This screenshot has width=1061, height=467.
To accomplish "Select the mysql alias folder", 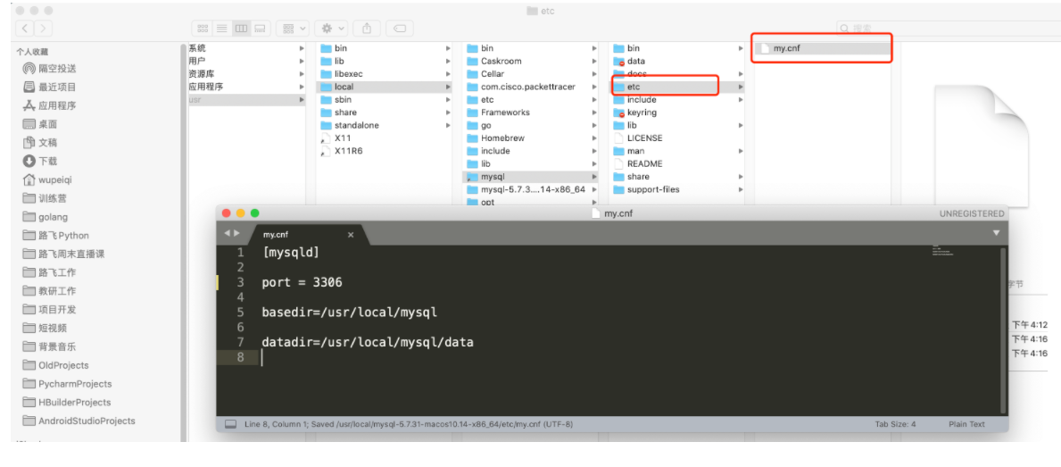I will pyautogui.click(x=531, y=177).
